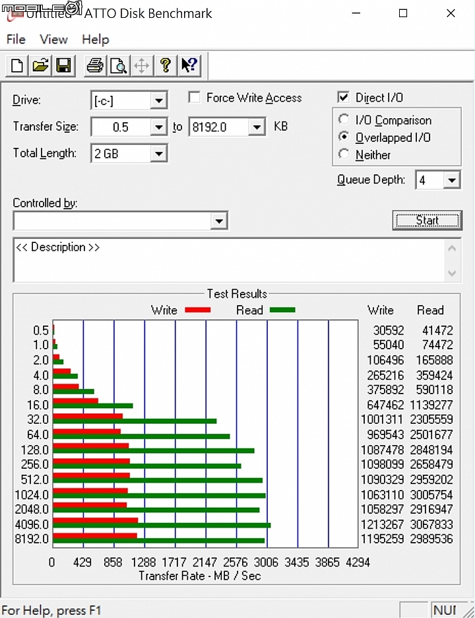Activate the context help pointer icon

189,65
